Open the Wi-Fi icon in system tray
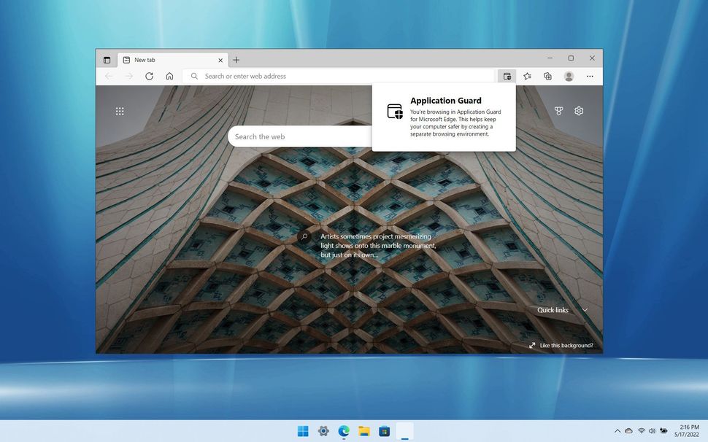The width and height of the screenshot is (708, 442). coord(641,431)
